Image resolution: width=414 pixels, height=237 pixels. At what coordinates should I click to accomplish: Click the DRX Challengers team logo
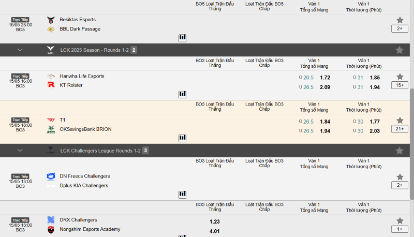click(x=51, y=220)
